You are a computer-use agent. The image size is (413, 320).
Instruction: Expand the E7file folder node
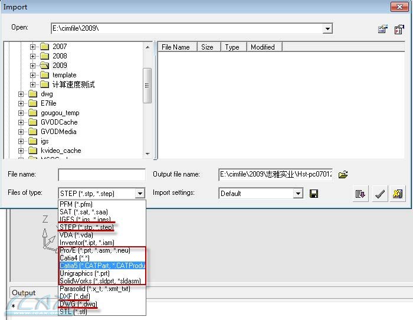(x=21, y=103)
